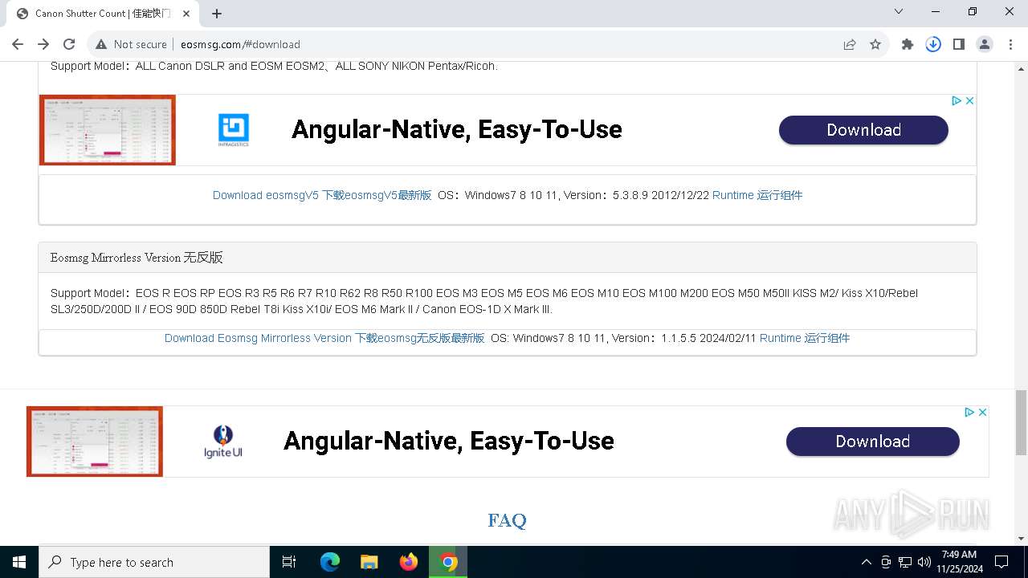Open the Not secure site info

coord(131,44)
